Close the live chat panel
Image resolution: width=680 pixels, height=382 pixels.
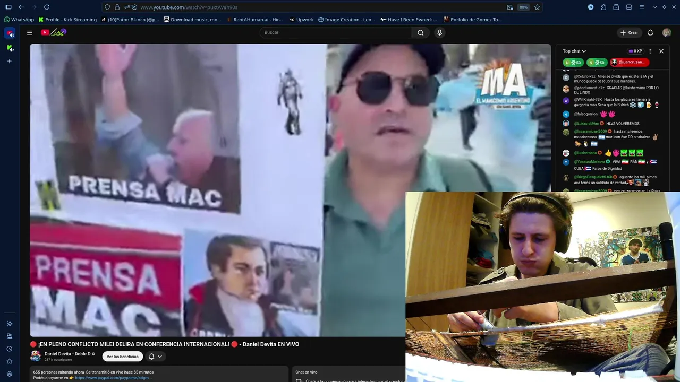(x=661, y=51)
